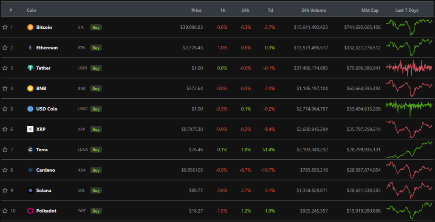Image resolution: width=435 pixels, height=222 pixels.
Task: Toggle the favorite star beside Cardano
Action: (5, 170)
